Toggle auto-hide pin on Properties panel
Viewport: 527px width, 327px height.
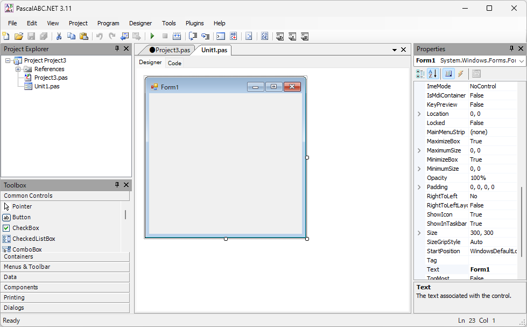(x=511, y=48)
